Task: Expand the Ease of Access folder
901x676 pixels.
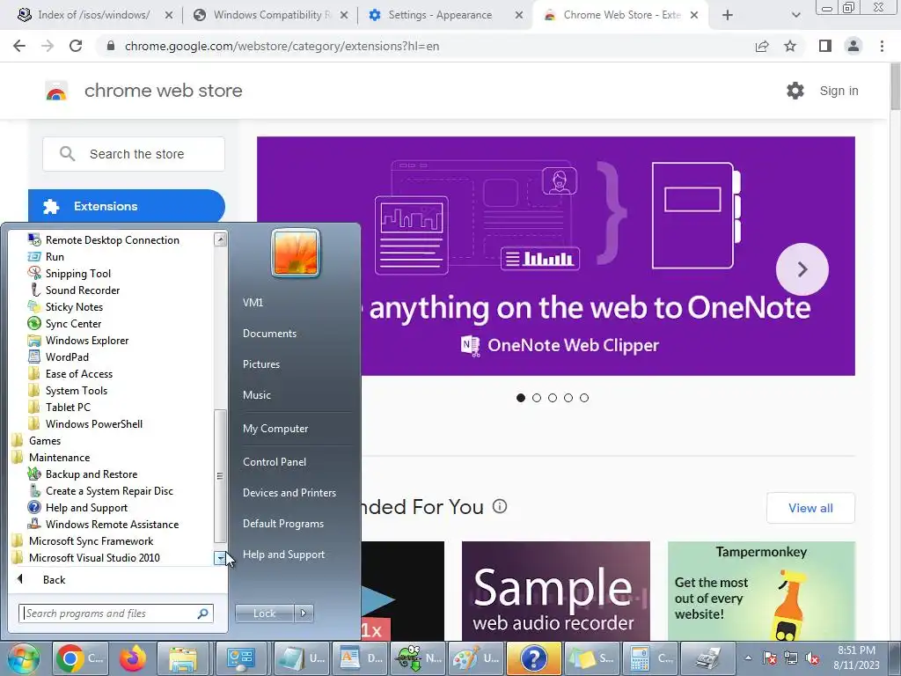Action: click(70, 373)
